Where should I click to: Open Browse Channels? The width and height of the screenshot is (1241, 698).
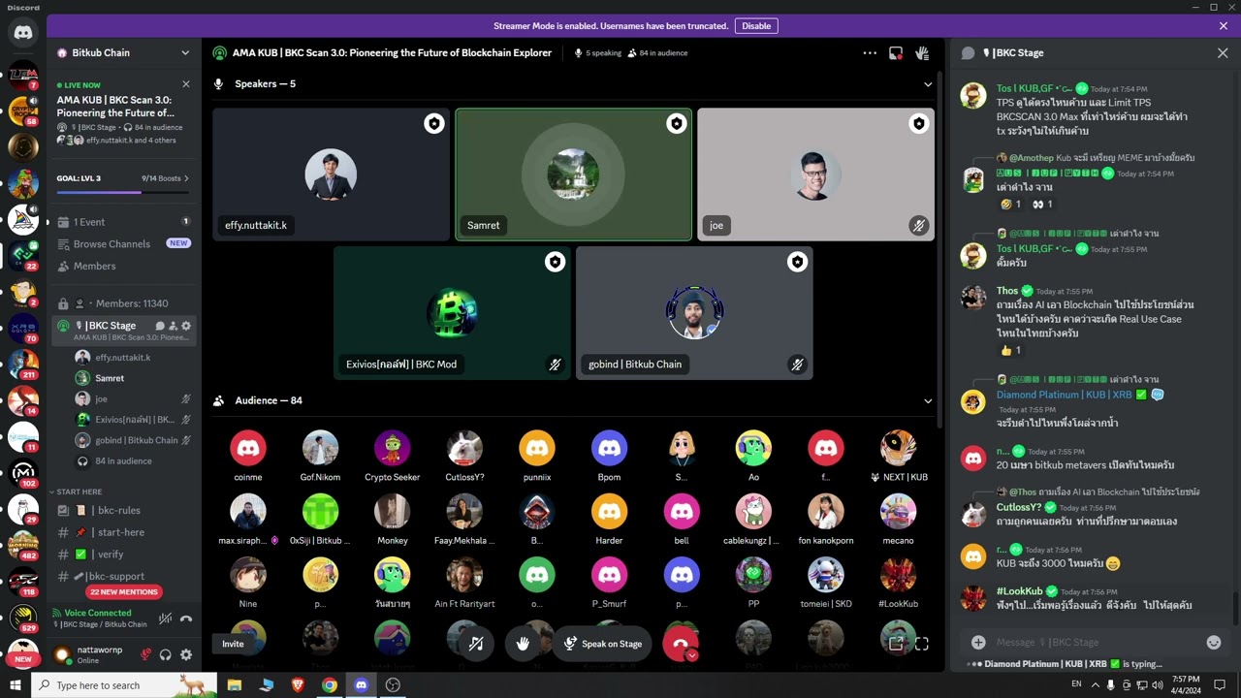pos(124,243)
